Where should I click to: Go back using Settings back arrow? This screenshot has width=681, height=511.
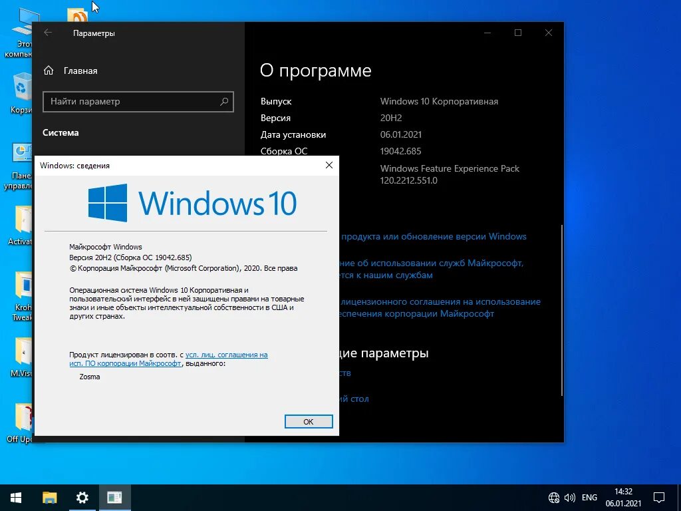click(48, 33)
